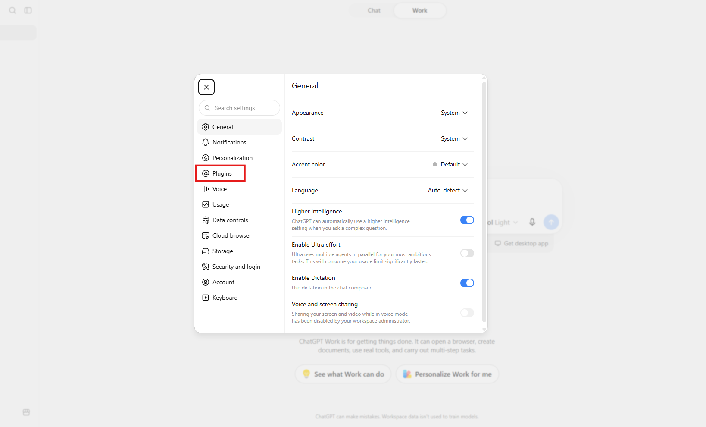Click the Search settings field

(239, 108)
